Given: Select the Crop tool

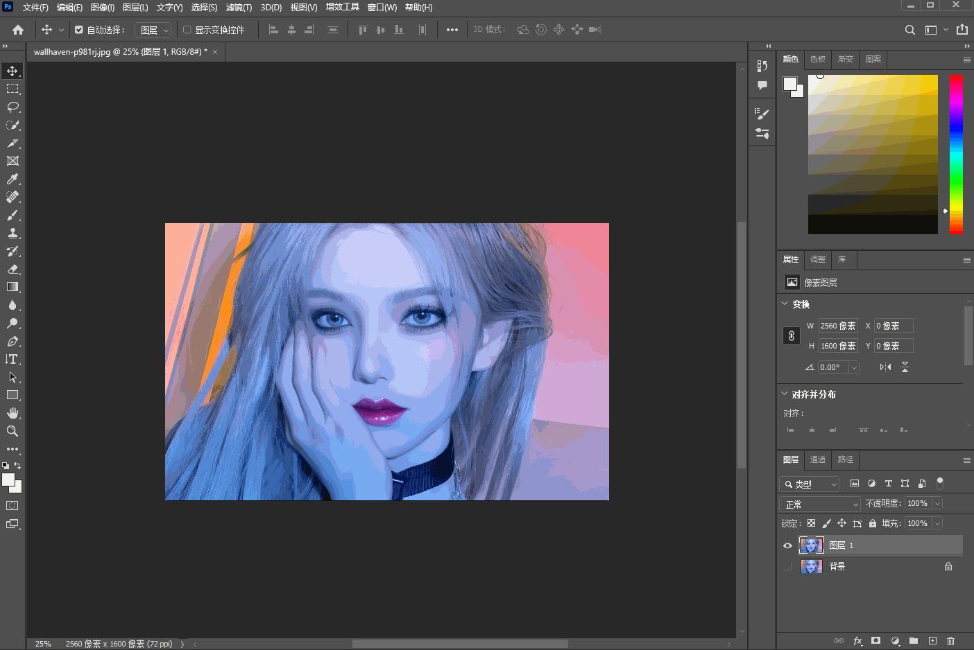Looking at the screenshot, I should tap(12, 143).
